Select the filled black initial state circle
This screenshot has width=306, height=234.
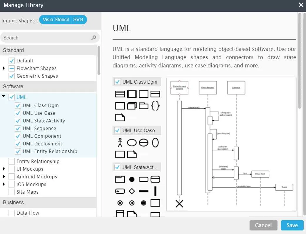132,179
